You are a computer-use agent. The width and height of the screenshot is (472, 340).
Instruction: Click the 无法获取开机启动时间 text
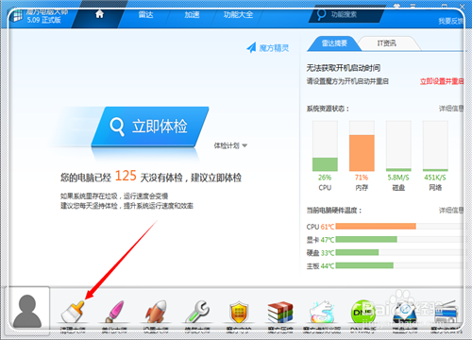pyautogui.click(x=344, y=68)
